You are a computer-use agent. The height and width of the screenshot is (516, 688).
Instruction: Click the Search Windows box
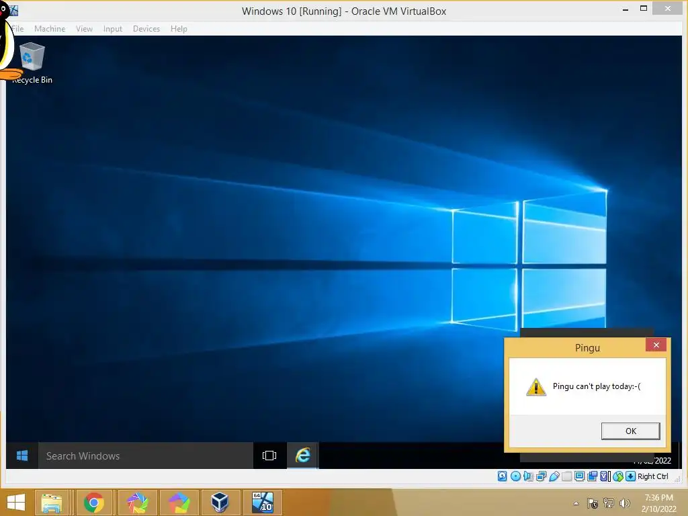tap(146, 456)
